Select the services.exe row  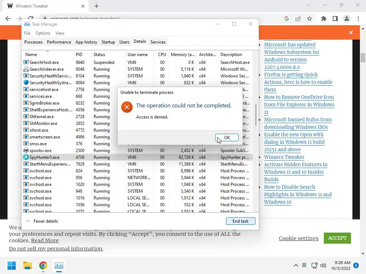70,96
